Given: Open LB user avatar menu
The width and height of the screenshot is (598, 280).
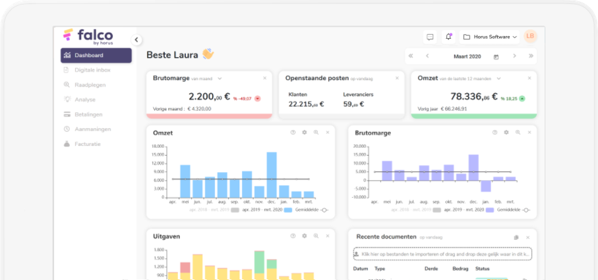Looking at the screenshot, I should click(x=530, y=36).
